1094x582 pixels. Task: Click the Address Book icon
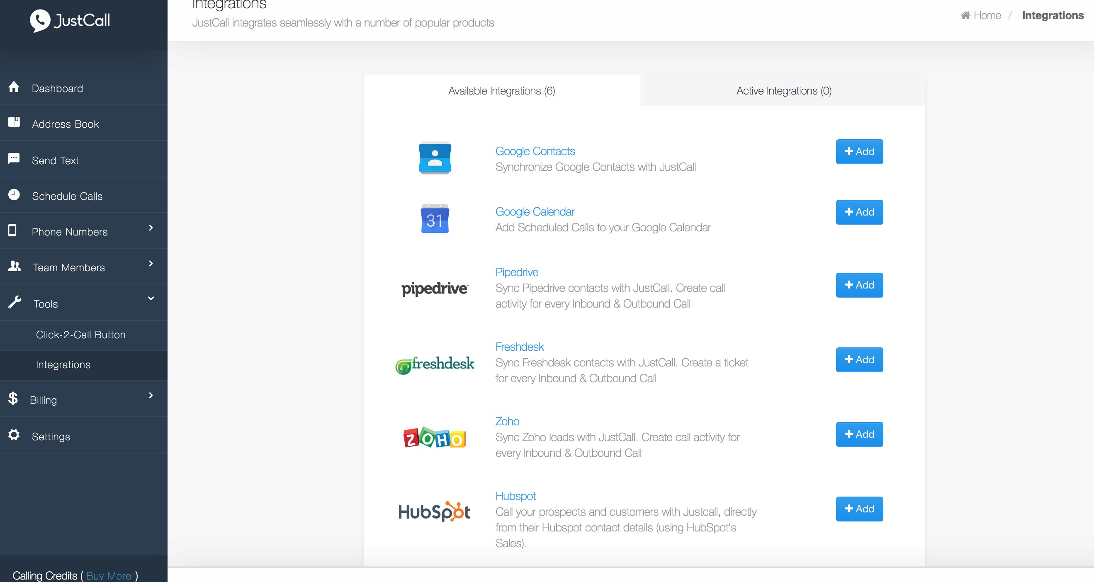click(14, 123)
